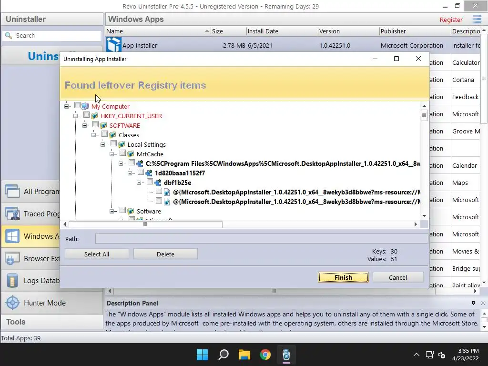Close the Description Panel
The height and width of the screenshot is (366, 488).
[x=483, y=303]
